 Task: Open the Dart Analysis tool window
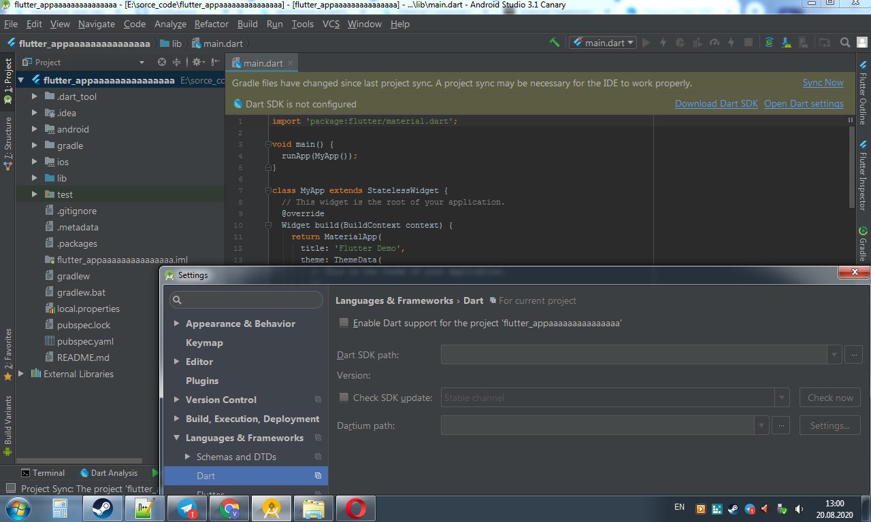pyautogui.click(x=109, y=473)
